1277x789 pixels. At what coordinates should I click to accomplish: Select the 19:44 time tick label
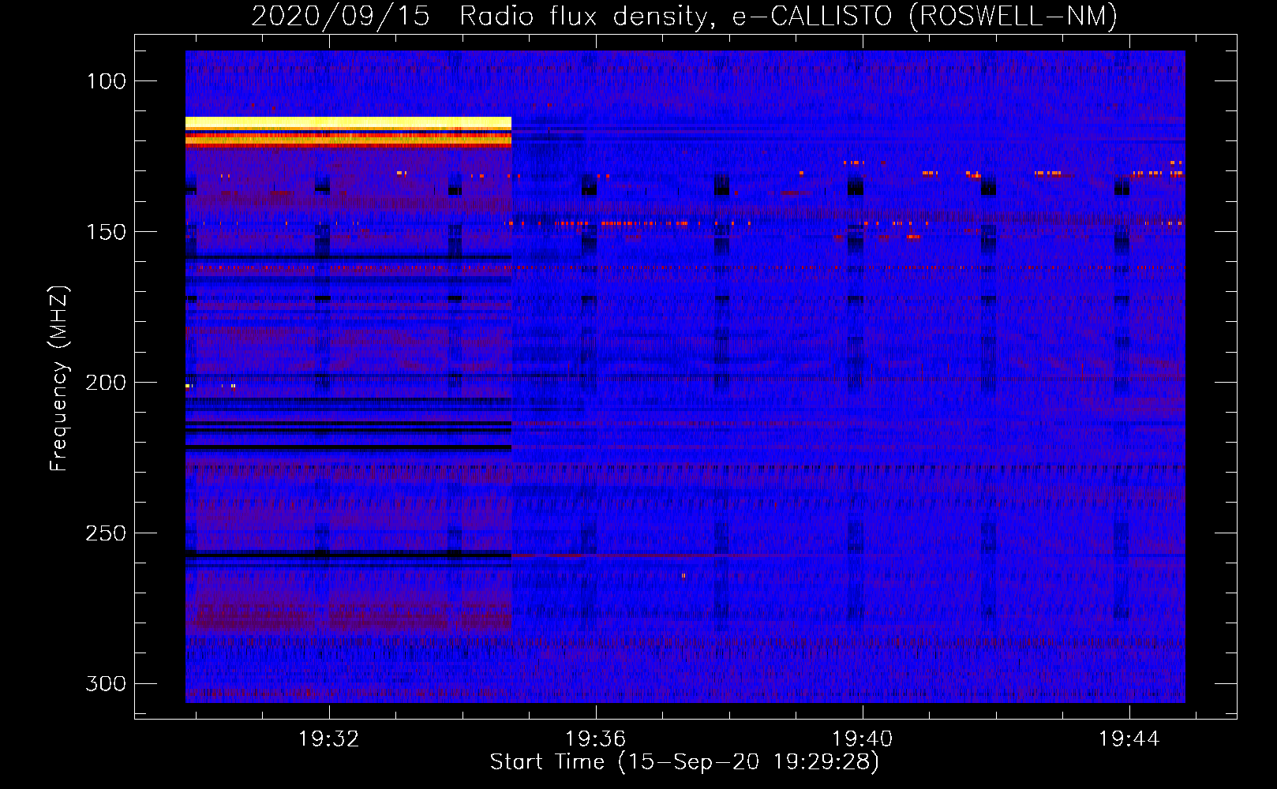tap(1129, 739)
